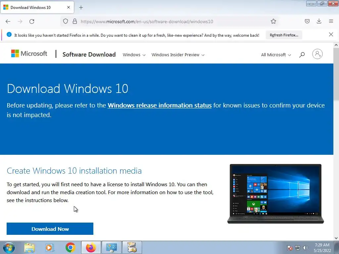This screenshot has width=339, height=254.
Task: Open the Windows Start menu
Action: (9, 247)
